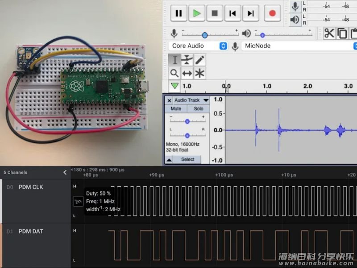Click the scissors Cut icon
The width and height of the screenshot is (357, 268).
329,33
